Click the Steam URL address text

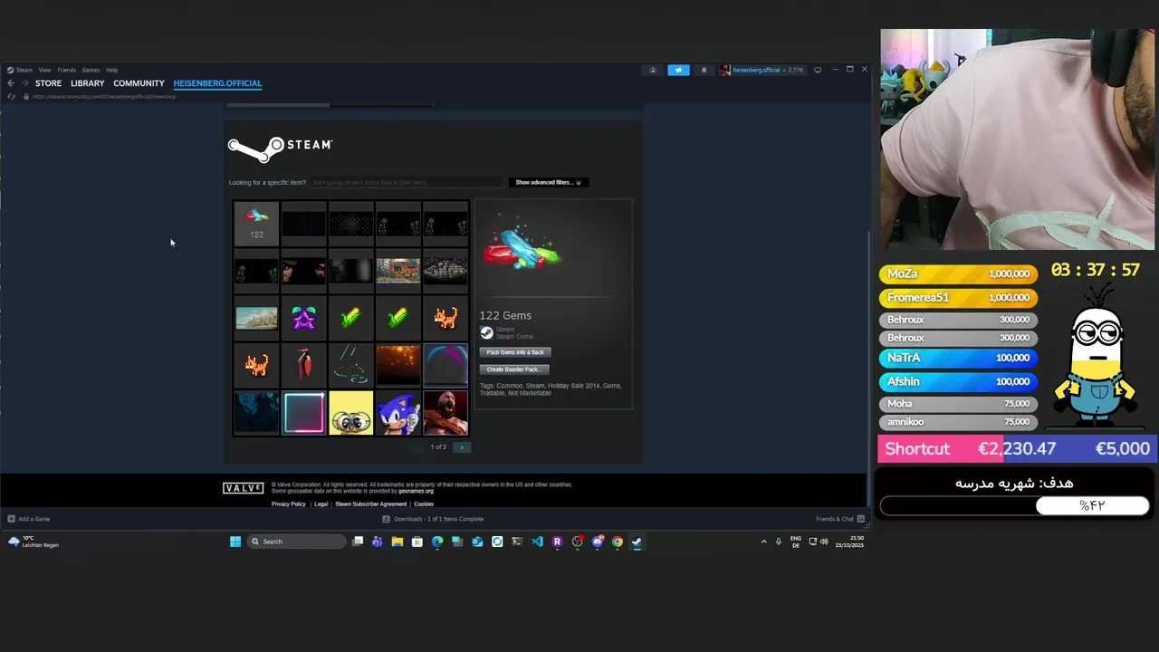pyautogui.click(x=104, y=96)
